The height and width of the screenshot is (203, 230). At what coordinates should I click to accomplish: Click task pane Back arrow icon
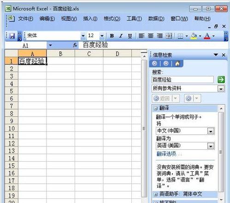(154, 63)
